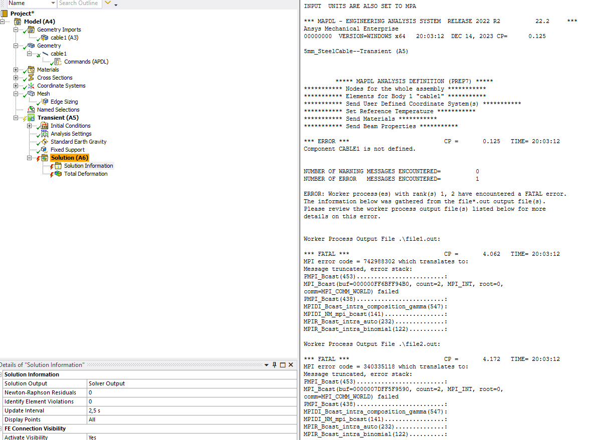Click the Cross Sections icon

click(x=31, y=78)
